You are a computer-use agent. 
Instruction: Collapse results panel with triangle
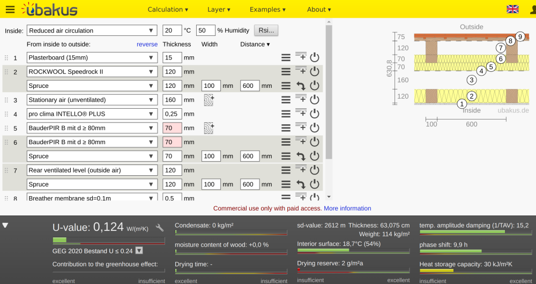coord(5,225)
